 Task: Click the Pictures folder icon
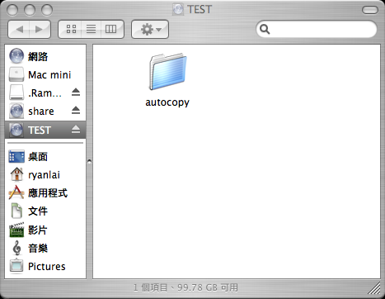click(x=16, y=266)
